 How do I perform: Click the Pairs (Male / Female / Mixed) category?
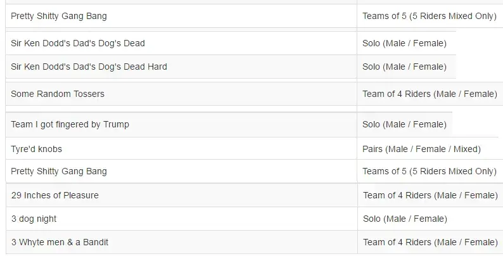pyautogui.click(x=421, y=149)
